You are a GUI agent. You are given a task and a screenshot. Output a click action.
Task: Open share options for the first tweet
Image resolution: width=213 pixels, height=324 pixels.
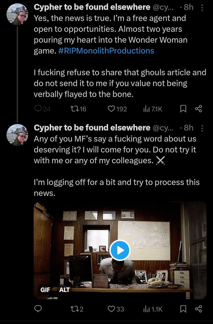pos(199,109)
